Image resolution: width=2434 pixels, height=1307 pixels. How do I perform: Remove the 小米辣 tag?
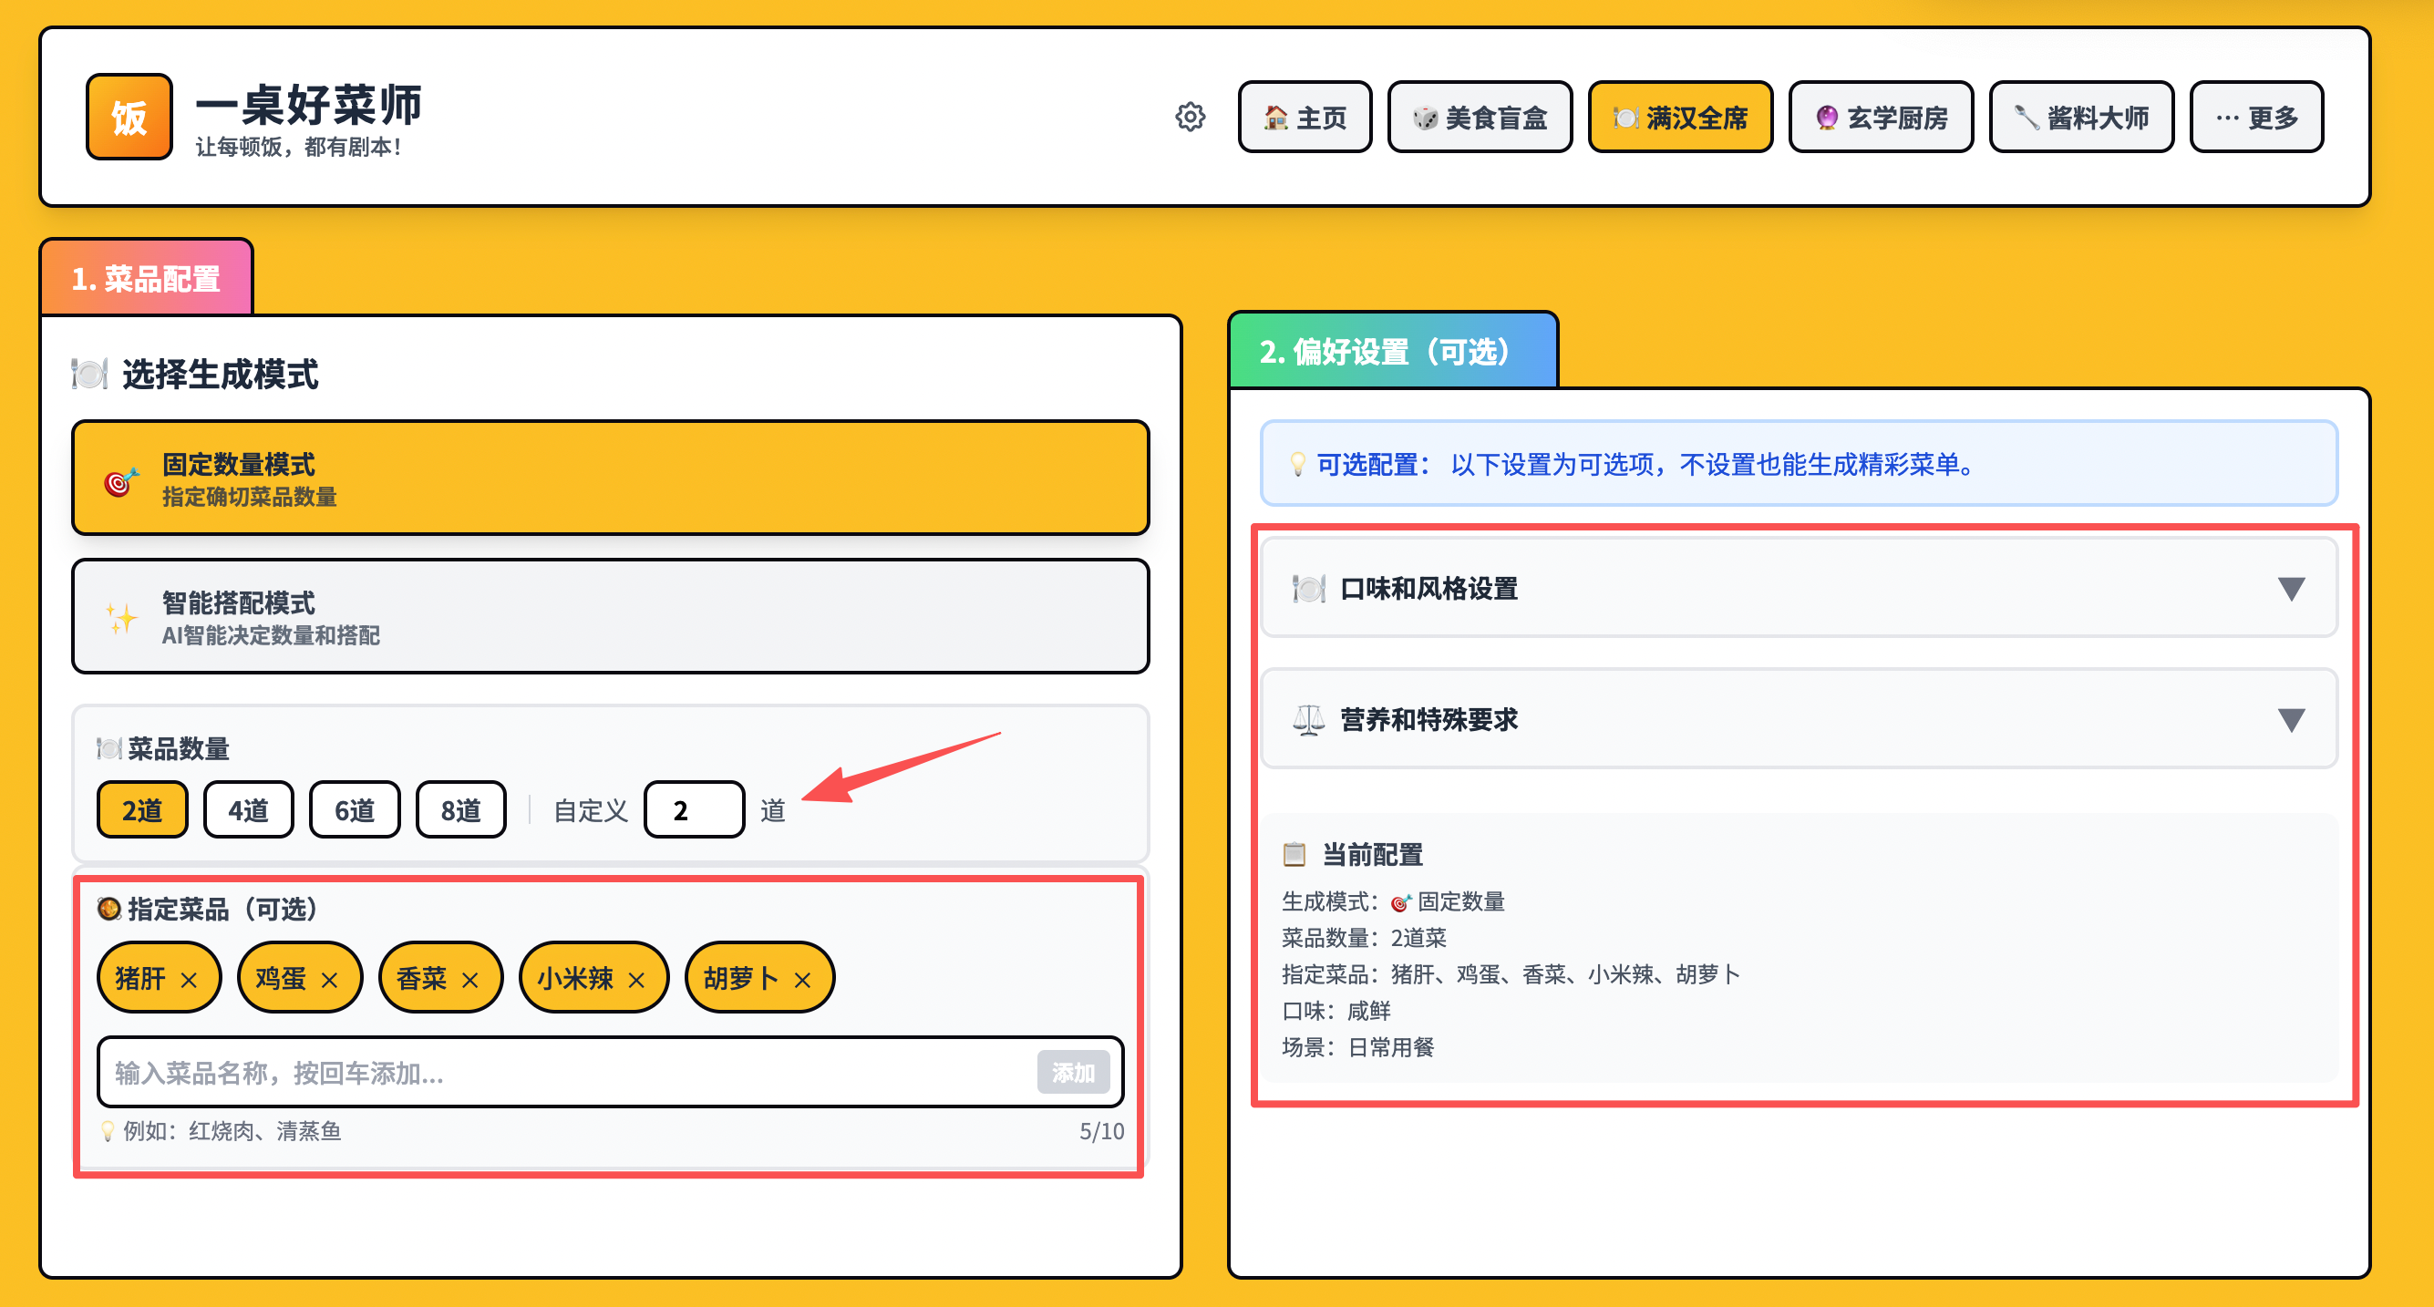coord(636,981)
